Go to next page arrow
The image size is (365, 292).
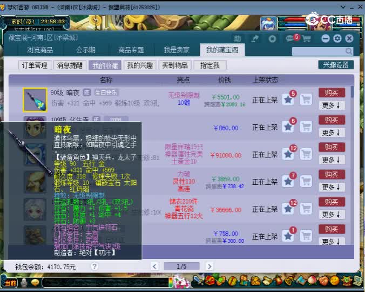pos(209,266)
